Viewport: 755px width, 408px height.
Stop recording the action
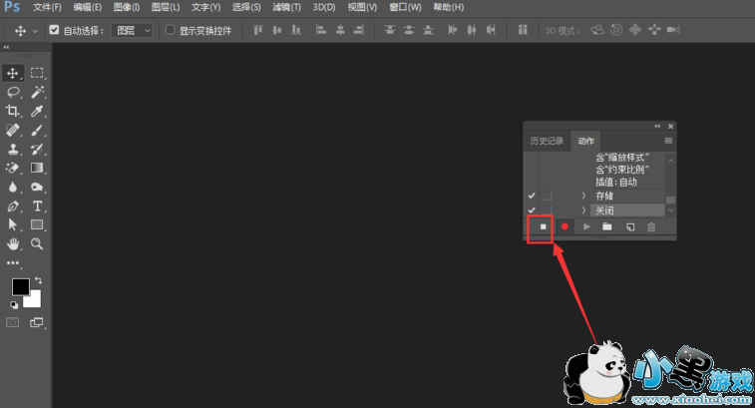544,226
